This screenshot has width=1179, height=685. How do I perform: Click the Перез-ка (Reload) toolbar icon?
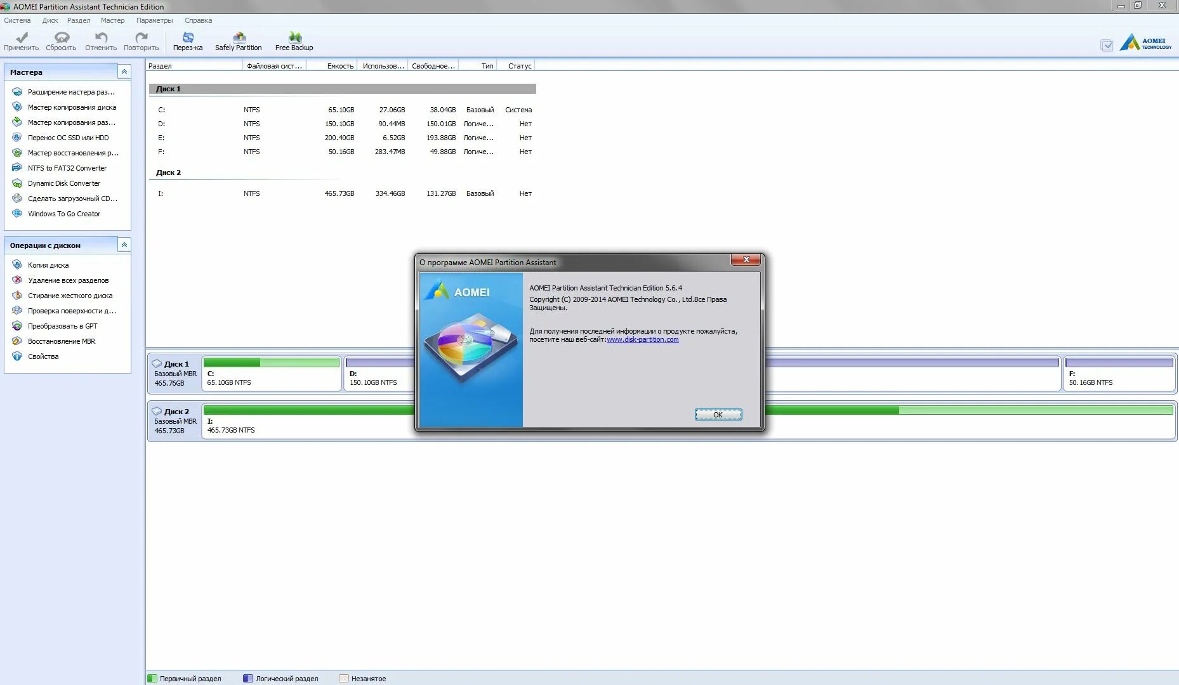[x=188, y=37]
